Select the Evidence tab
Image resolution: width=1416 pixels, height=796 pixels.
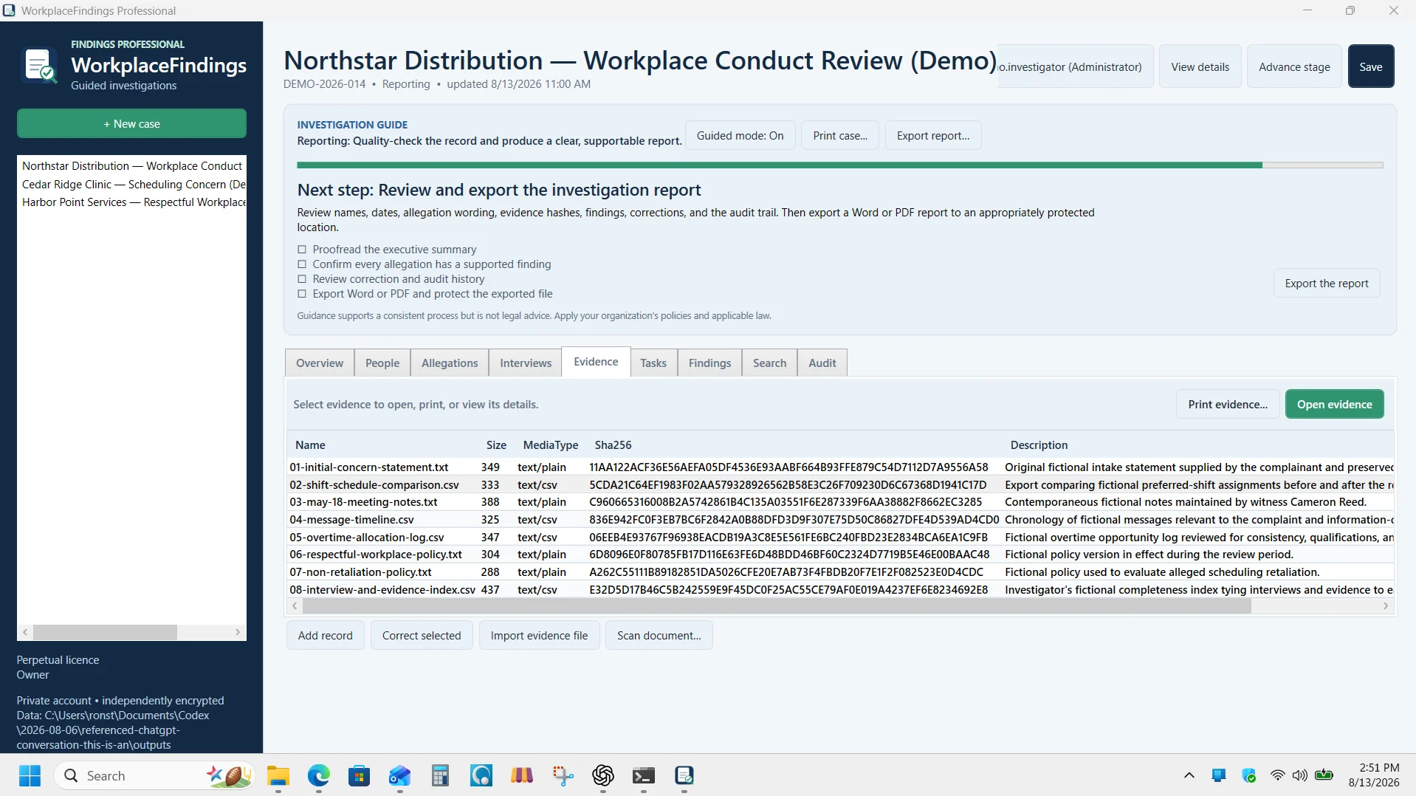(x=596, y=362)
